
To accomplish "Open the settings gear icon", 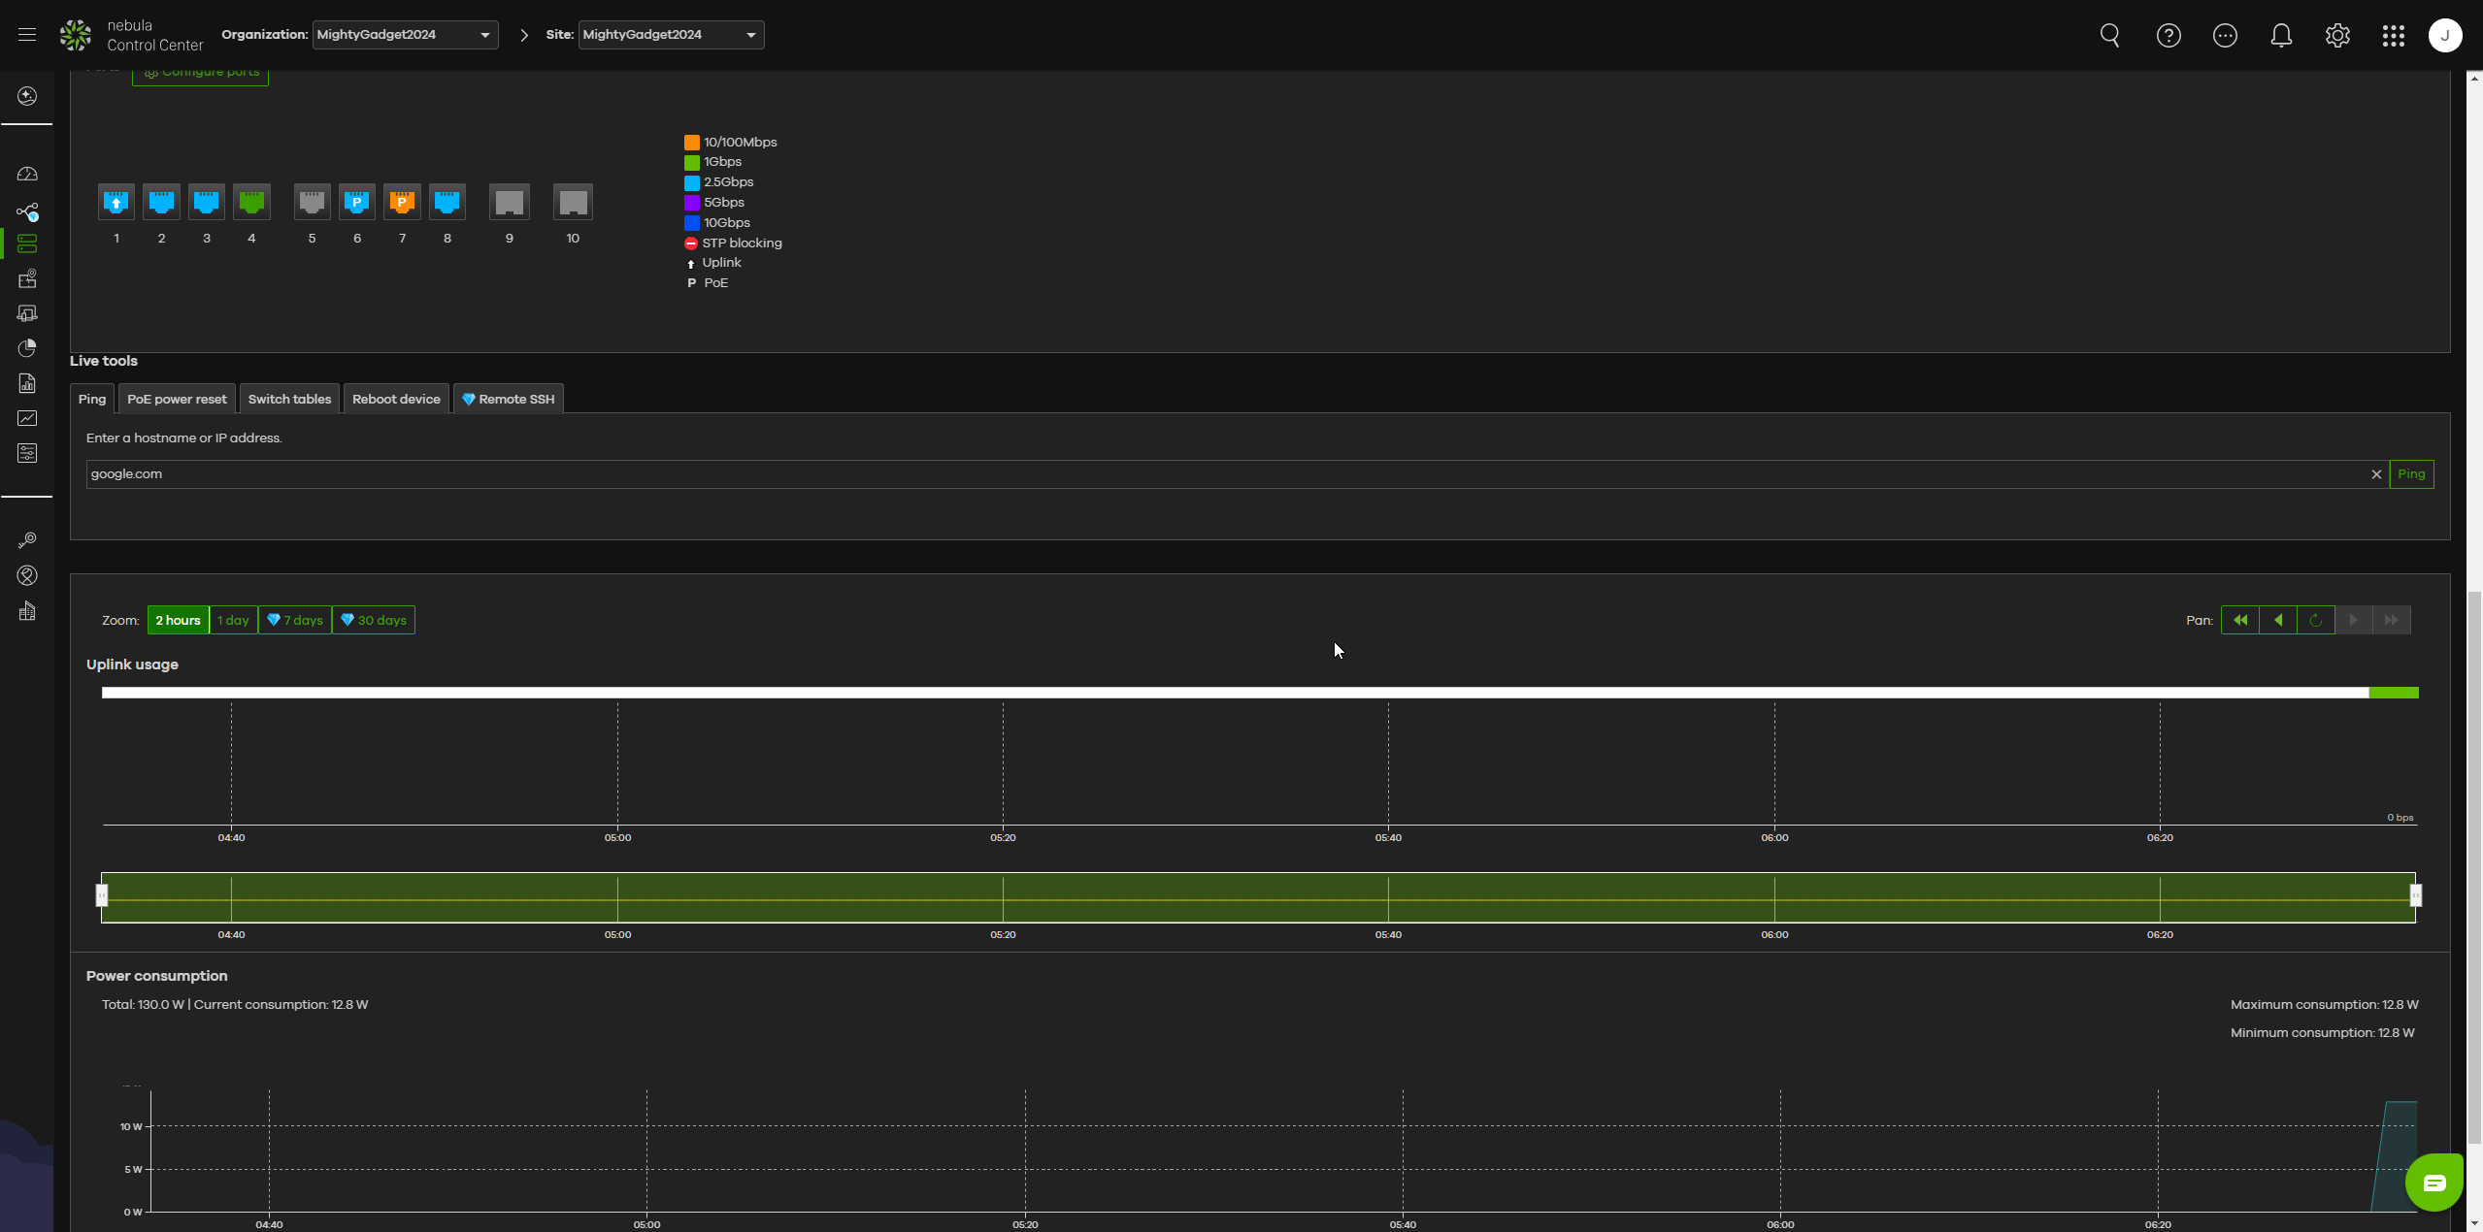I will [x=2337, y=36].
